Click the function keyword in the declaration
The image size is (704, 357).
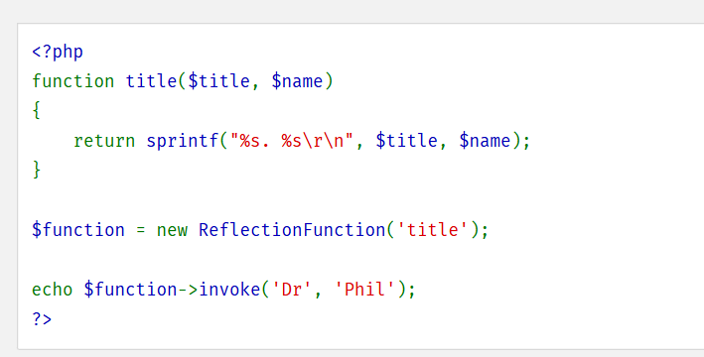[73, 81]
